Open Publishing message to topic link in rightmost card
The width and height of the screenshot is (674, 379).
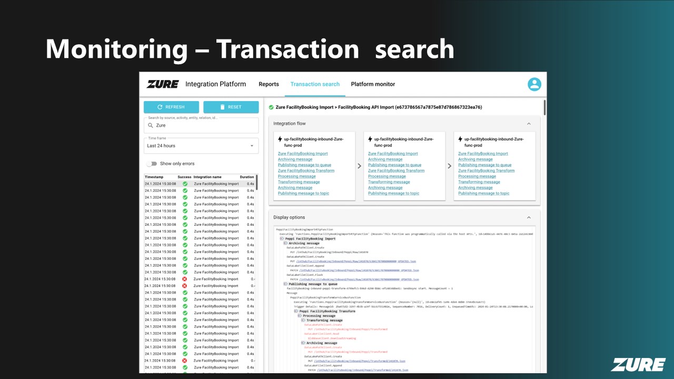[x=484, y=193]
